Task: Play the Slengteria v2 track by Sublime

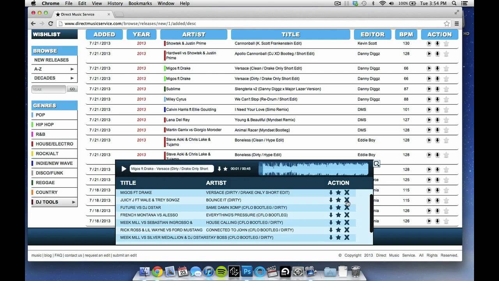Action: point(429,89)
